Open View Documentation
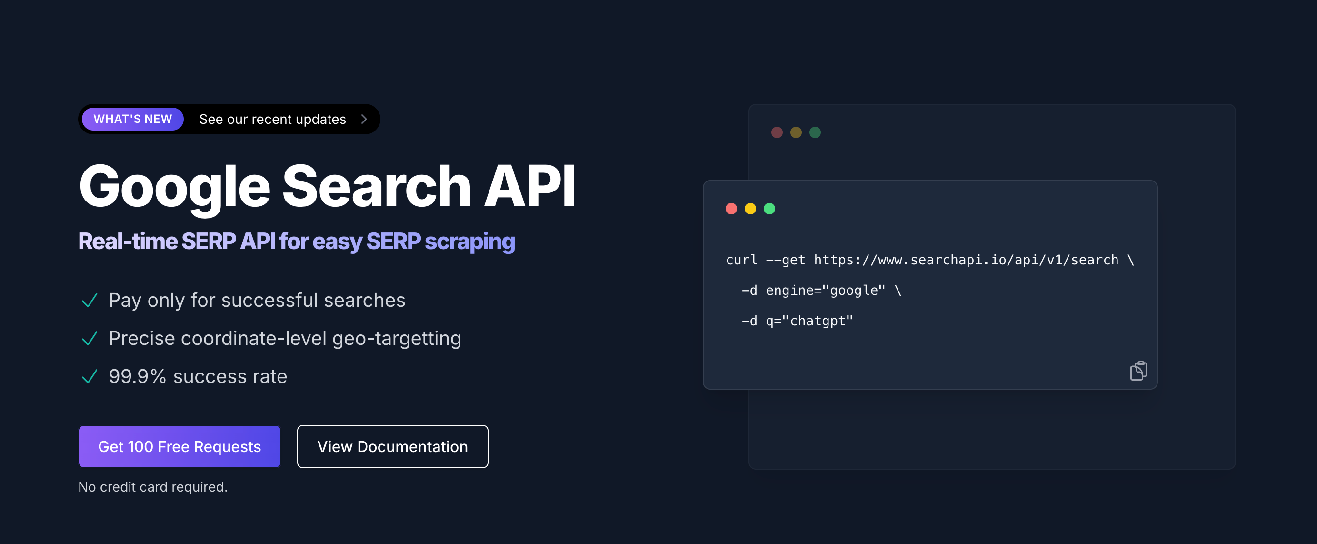Viewport: 1317px width, 544px height. [392, 446]
